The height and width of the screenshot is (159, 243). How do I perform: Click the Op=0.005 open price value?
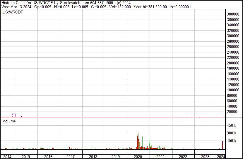(x=43, y=7)
